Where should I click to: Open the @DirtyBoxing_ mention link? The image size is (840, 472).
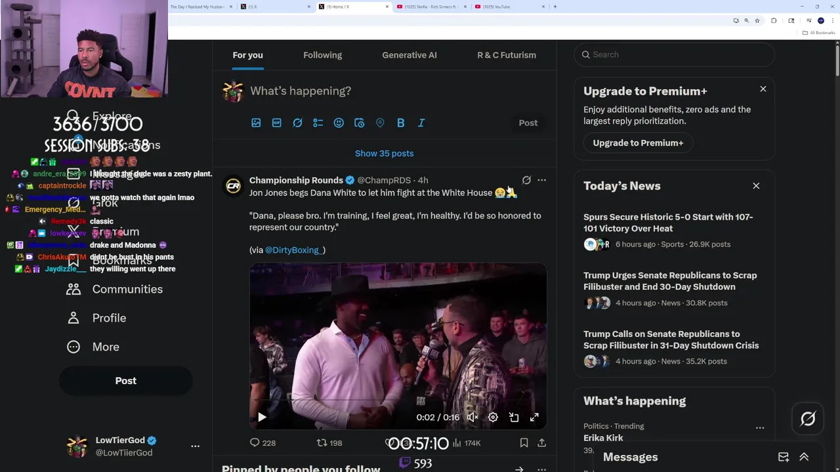click(x=295, y=250)
